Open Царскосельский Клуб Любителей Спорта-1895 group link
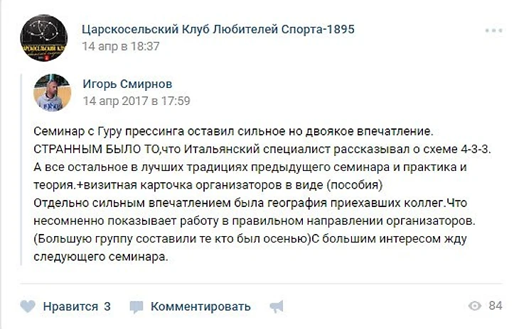The height and width of the screenshot is (329, 519). 218,29
